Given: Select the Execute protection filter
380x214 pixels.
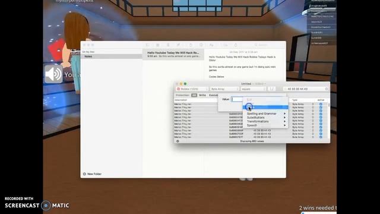Looking at the screenshot, I should pyautogui.click(x=213, y=95).
